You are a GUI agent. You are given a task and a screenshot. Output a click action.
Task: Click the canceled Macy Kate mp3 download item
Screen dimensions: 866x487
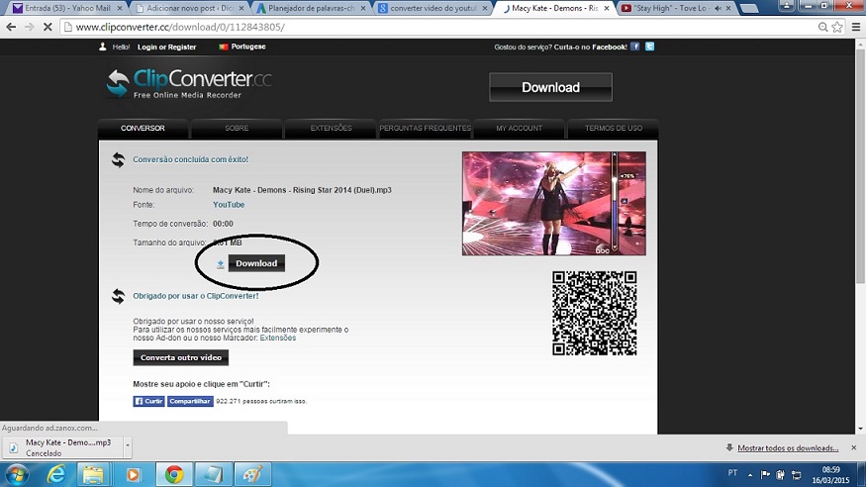[63, 447]
